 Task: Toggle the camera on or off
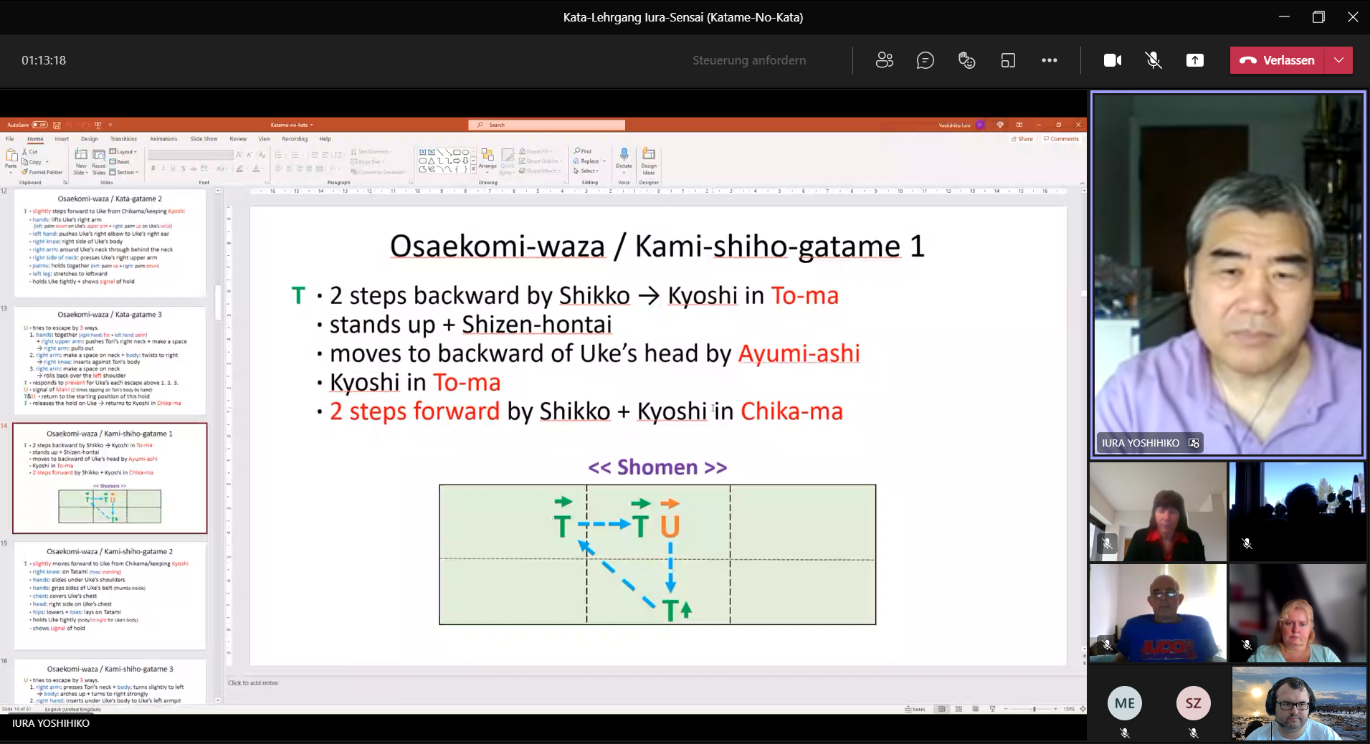pos(1112,61)
